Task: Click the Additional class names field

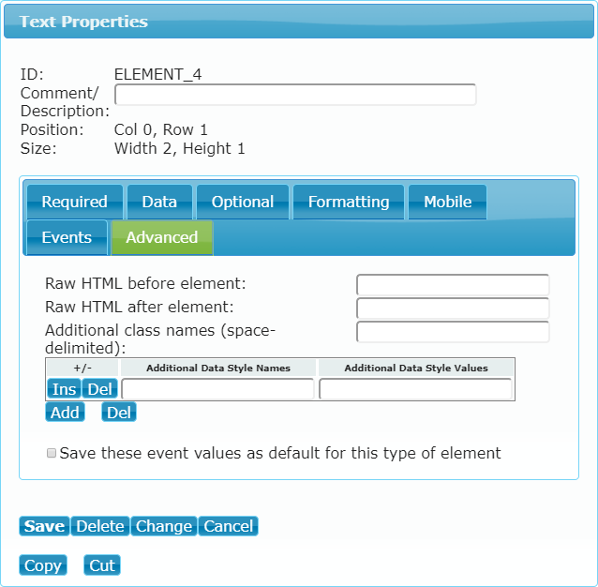Action: (x=453, y=332)
